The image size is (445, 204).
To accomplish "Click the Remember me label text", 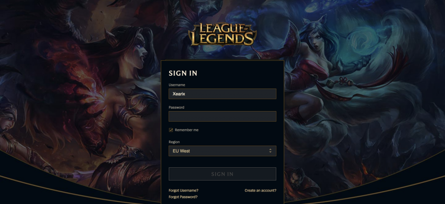I will tap(186, 130).
